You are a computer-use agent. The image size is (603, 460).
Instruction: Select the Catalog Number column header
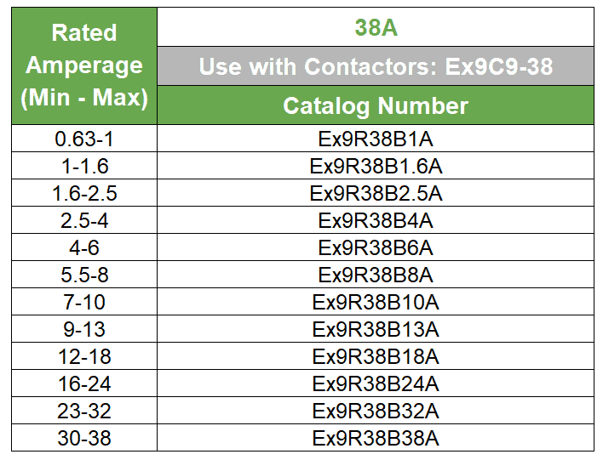pyautogui.click(x=376, y=105)
